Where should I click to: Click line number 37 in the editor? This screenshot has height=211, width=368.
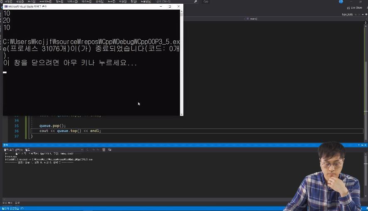[x=17, y=136]
